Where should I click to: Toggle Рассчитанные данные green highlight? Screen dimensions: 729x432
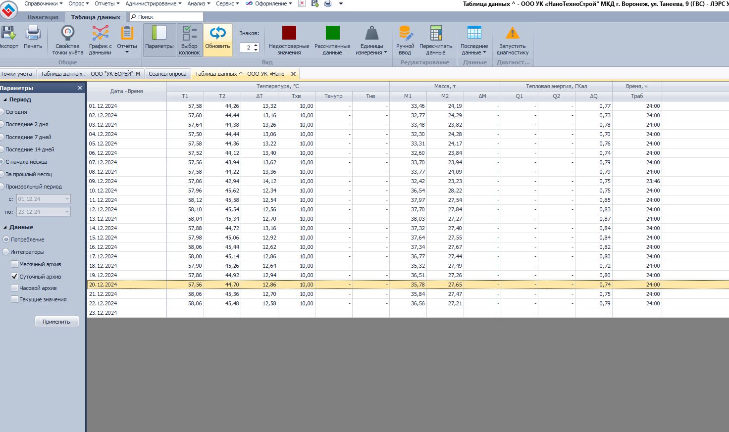332,33
